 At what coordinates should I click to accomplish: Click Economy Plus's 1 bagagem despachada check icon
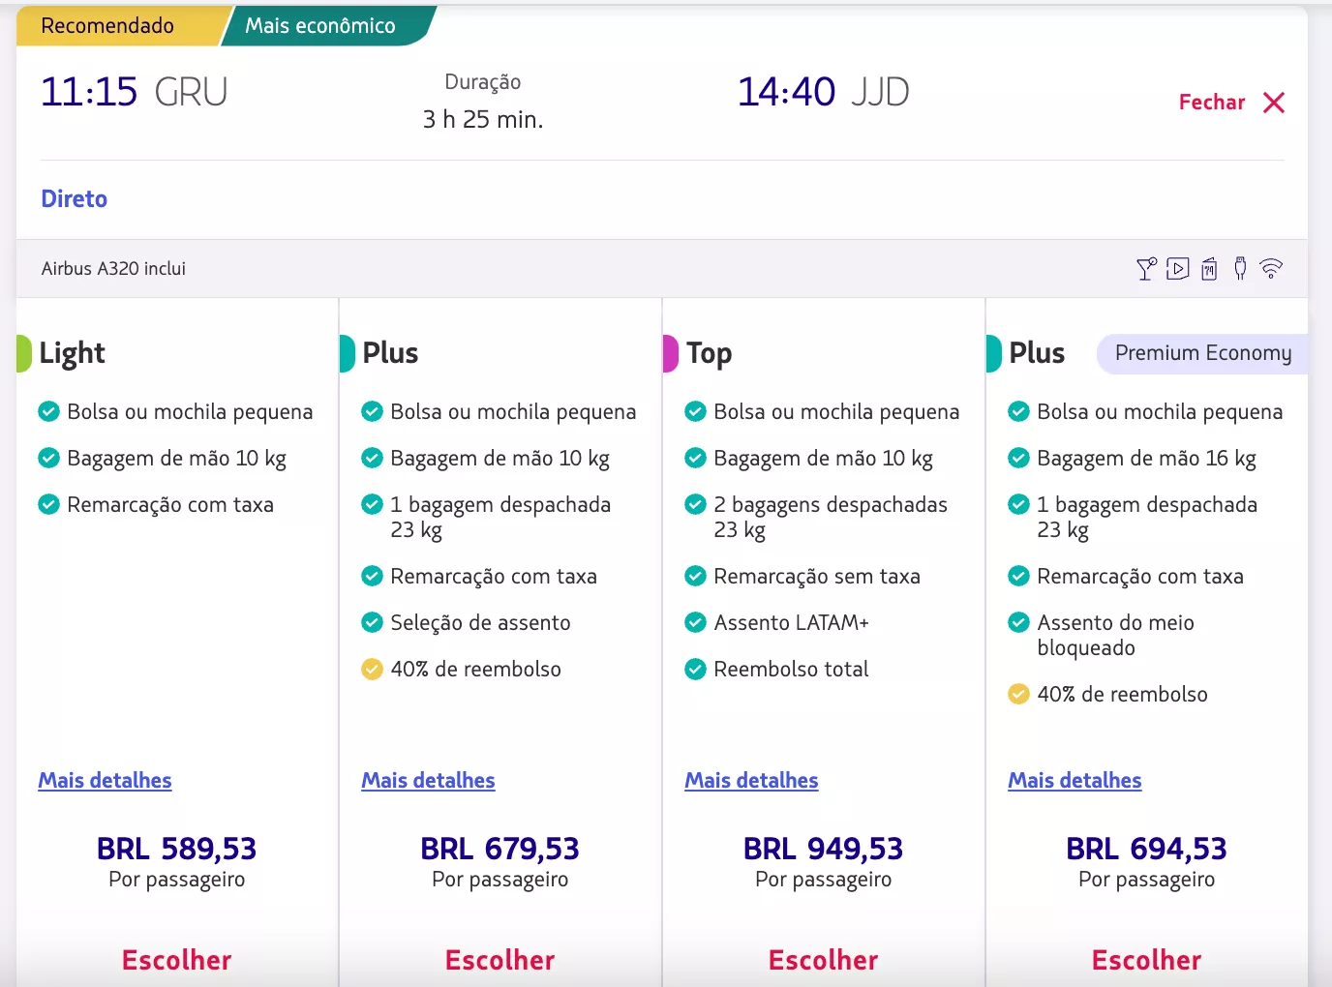point(372,504)
